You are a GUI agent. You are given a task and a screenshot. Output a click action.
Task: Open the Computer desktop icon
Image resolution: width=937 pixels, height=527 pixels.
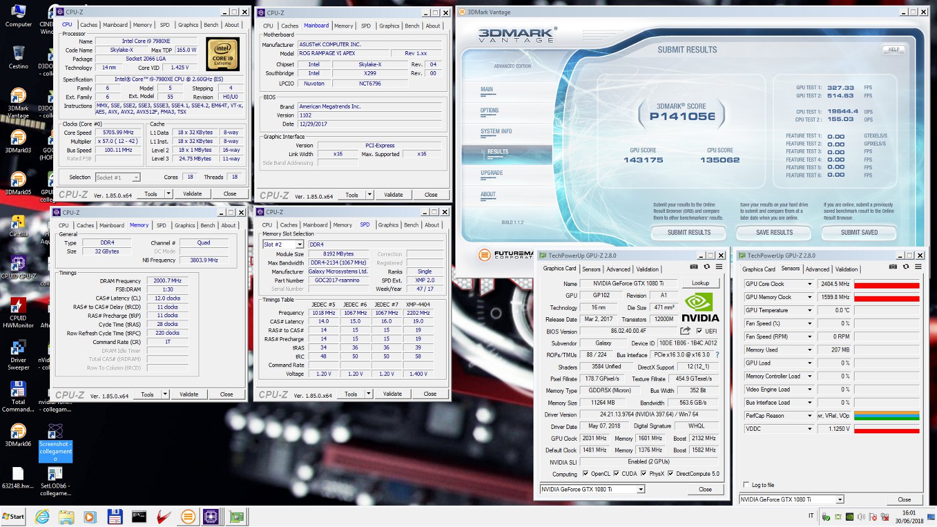tap(18, 16)
